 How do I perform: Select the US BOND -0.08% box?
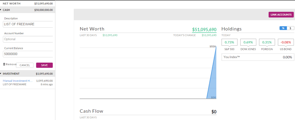click(x=285, y=42)
